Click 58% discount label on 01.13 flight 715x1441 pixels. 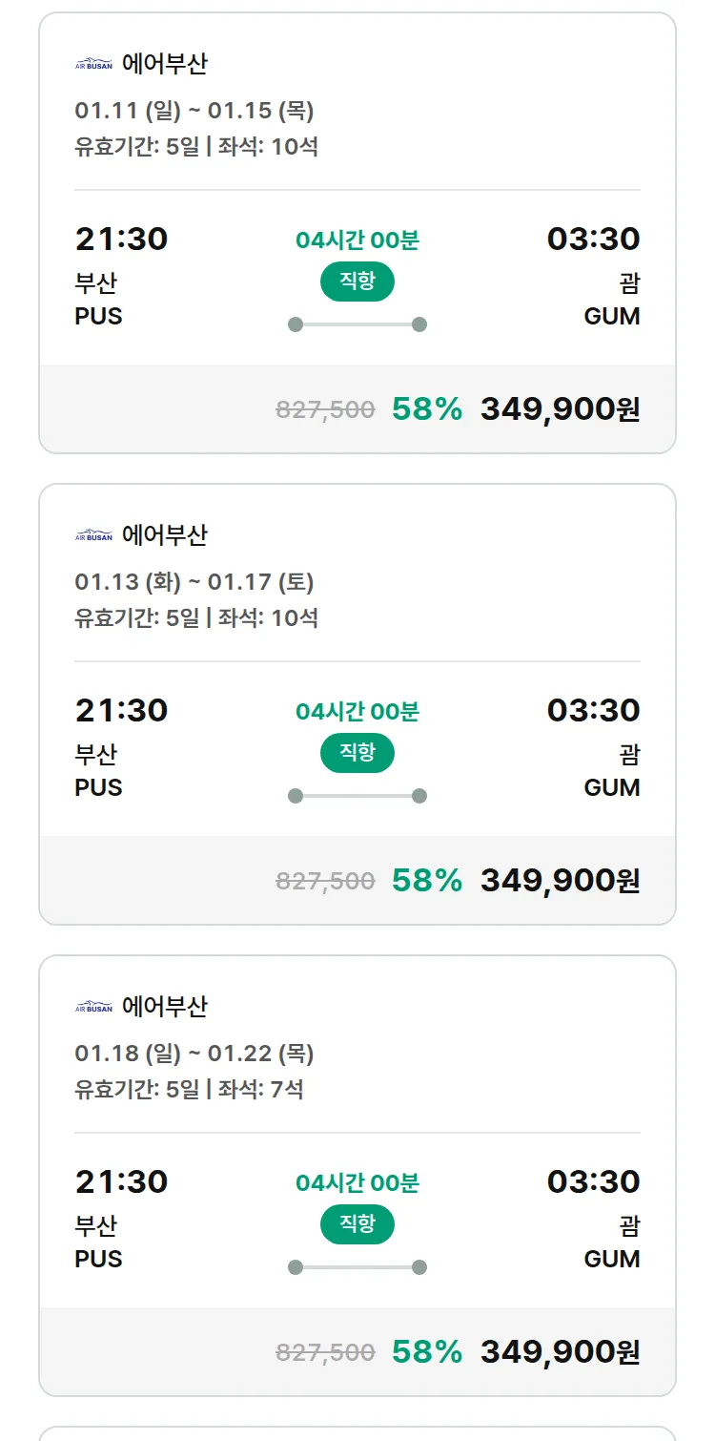tap(426, 881)
